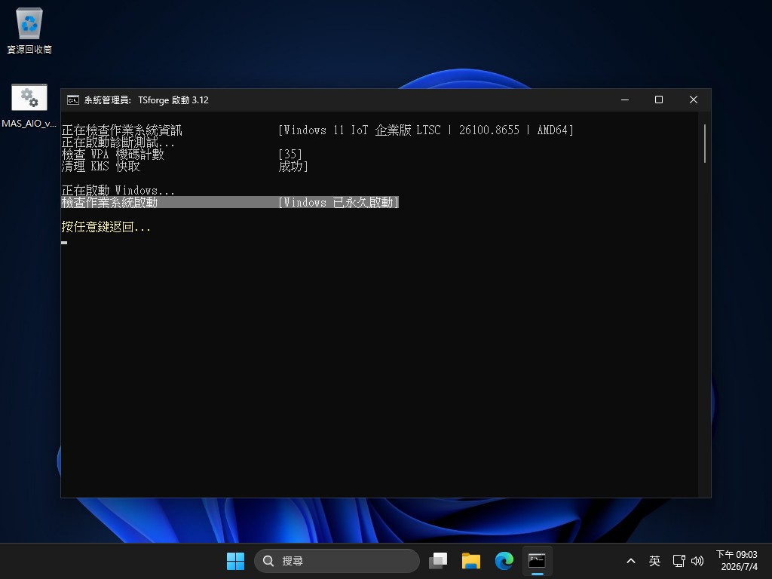Toggle the 英 input method indicator

pos(654,561)
